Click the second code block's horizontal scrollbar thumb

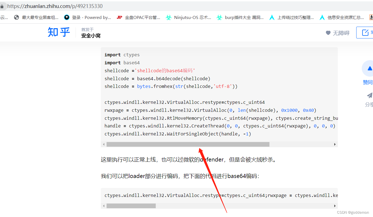(131, 206)
